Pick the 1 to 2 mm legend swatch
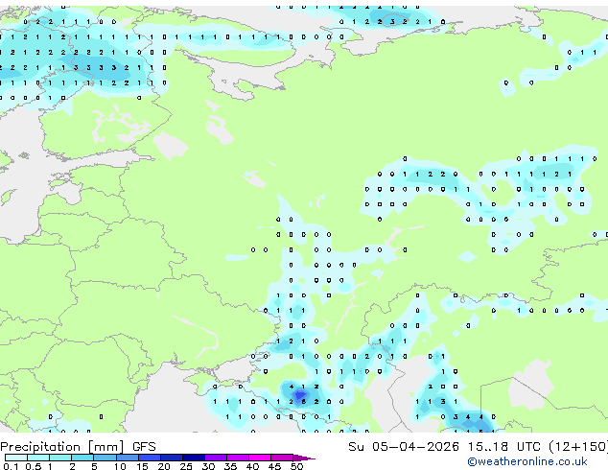This screenshot has height=470, width=608. 60,458
